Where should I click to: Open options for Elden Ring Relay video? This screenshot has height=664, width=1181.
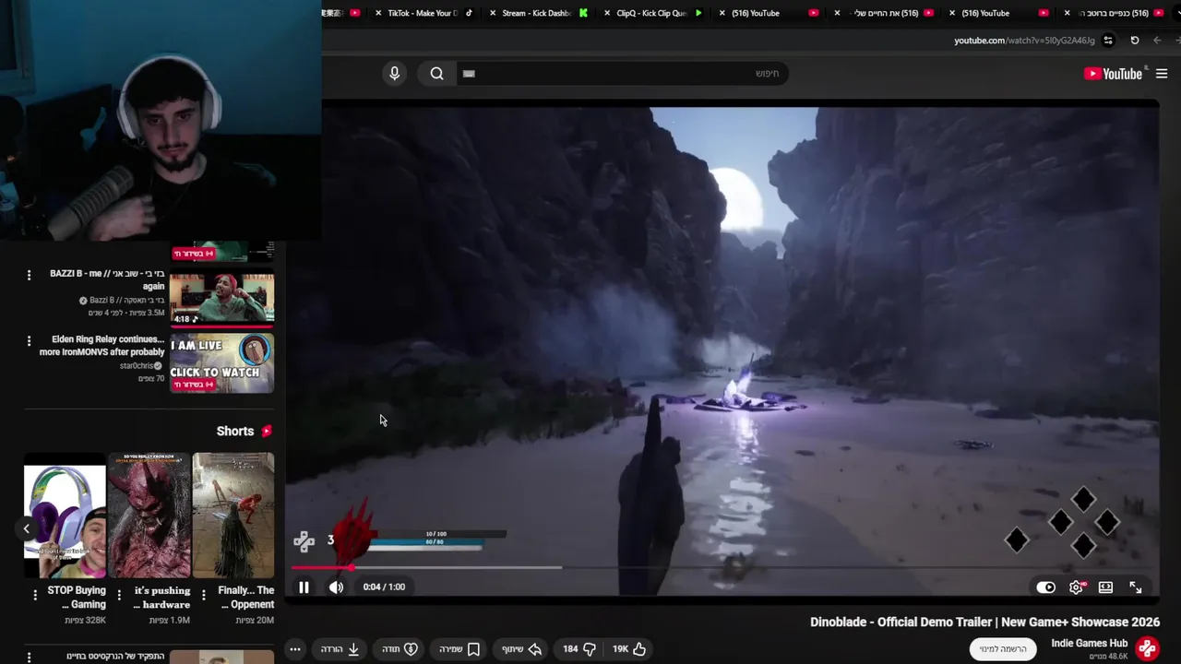(29, 341)
